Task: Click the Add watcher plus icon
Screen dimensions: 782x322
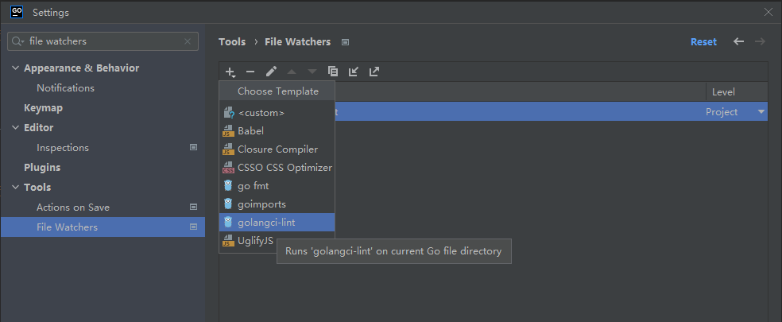Action: [x=230, y=72]
